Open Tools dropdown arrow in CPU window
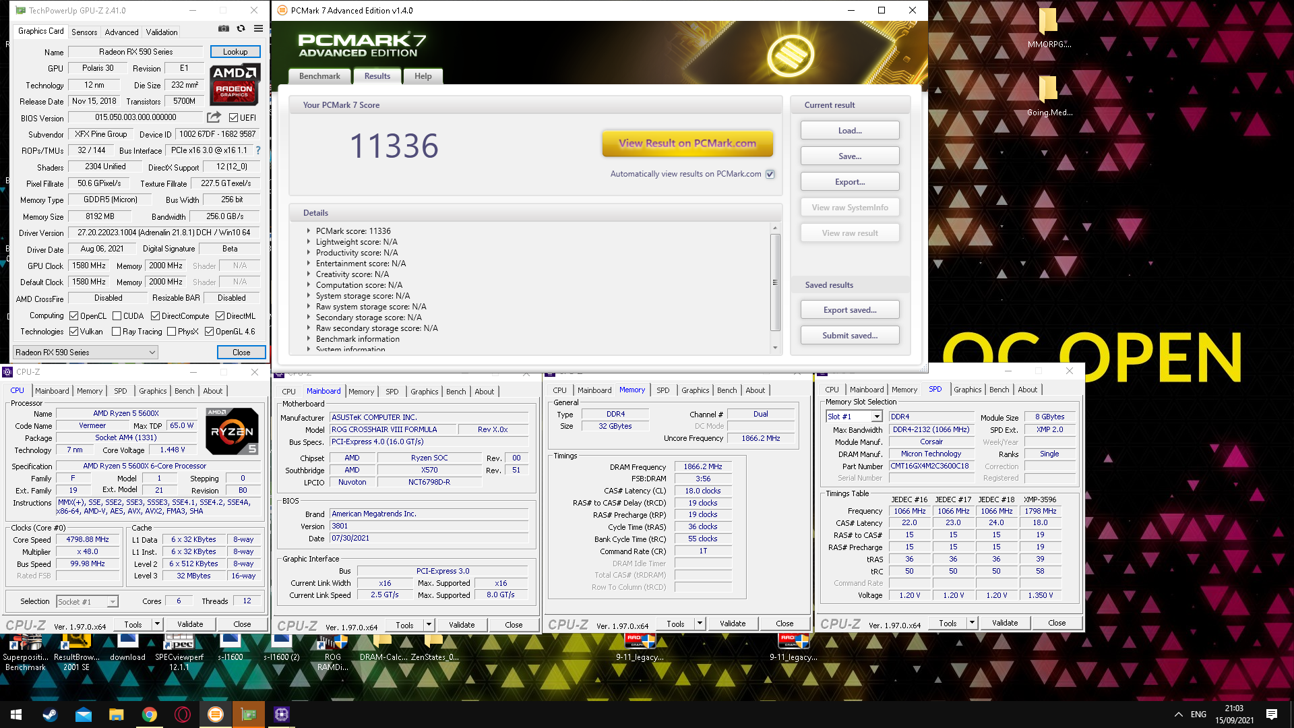Image resolution: width=1294 pixels, height=728 pixels. (x=157, y=624)
